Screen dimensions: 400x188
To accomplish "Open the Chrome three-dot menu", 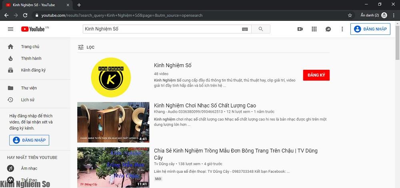I will pos(394,15).
